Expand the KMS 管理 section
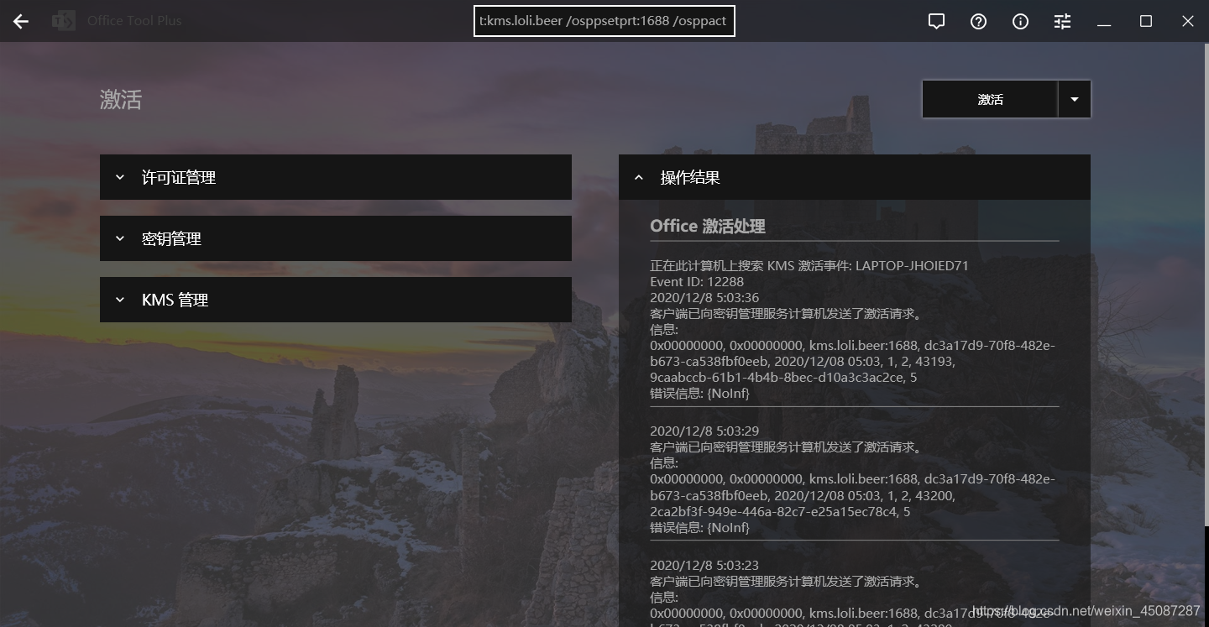Image resolution: width=1209 pixels, height=627 pixels. tap(336, 300)
